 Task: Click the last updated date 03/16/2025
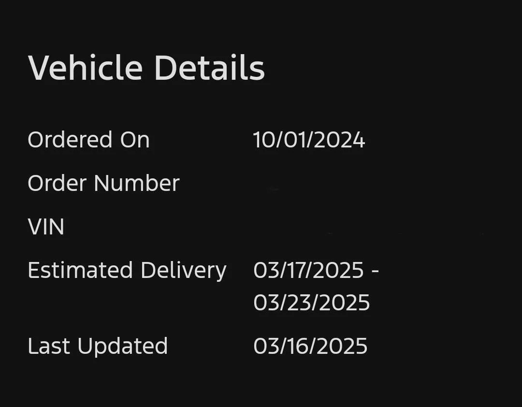coord(310,346)
